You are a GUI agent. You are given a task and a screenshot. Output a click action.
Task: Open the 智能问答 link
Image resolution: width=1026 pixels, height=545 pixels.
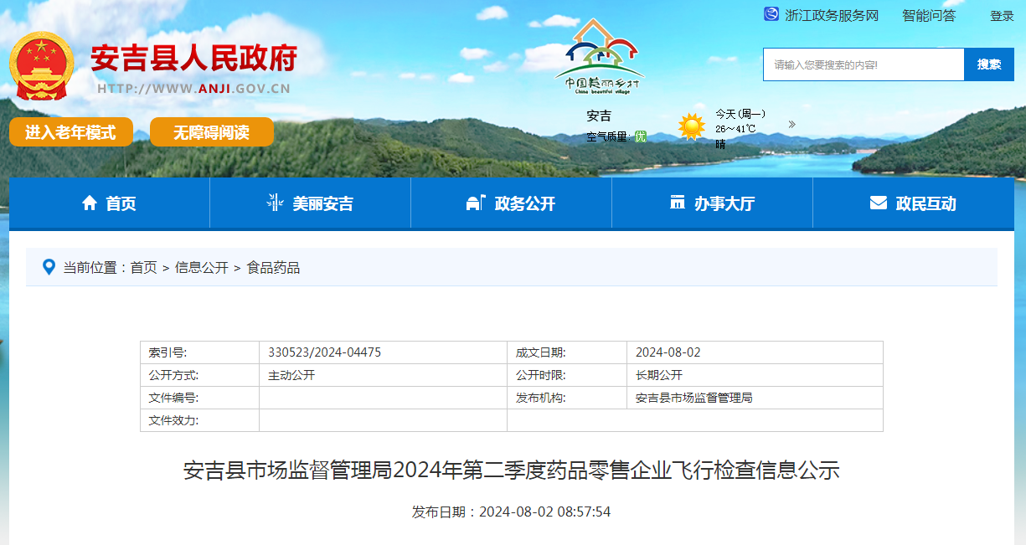point(929,15)
